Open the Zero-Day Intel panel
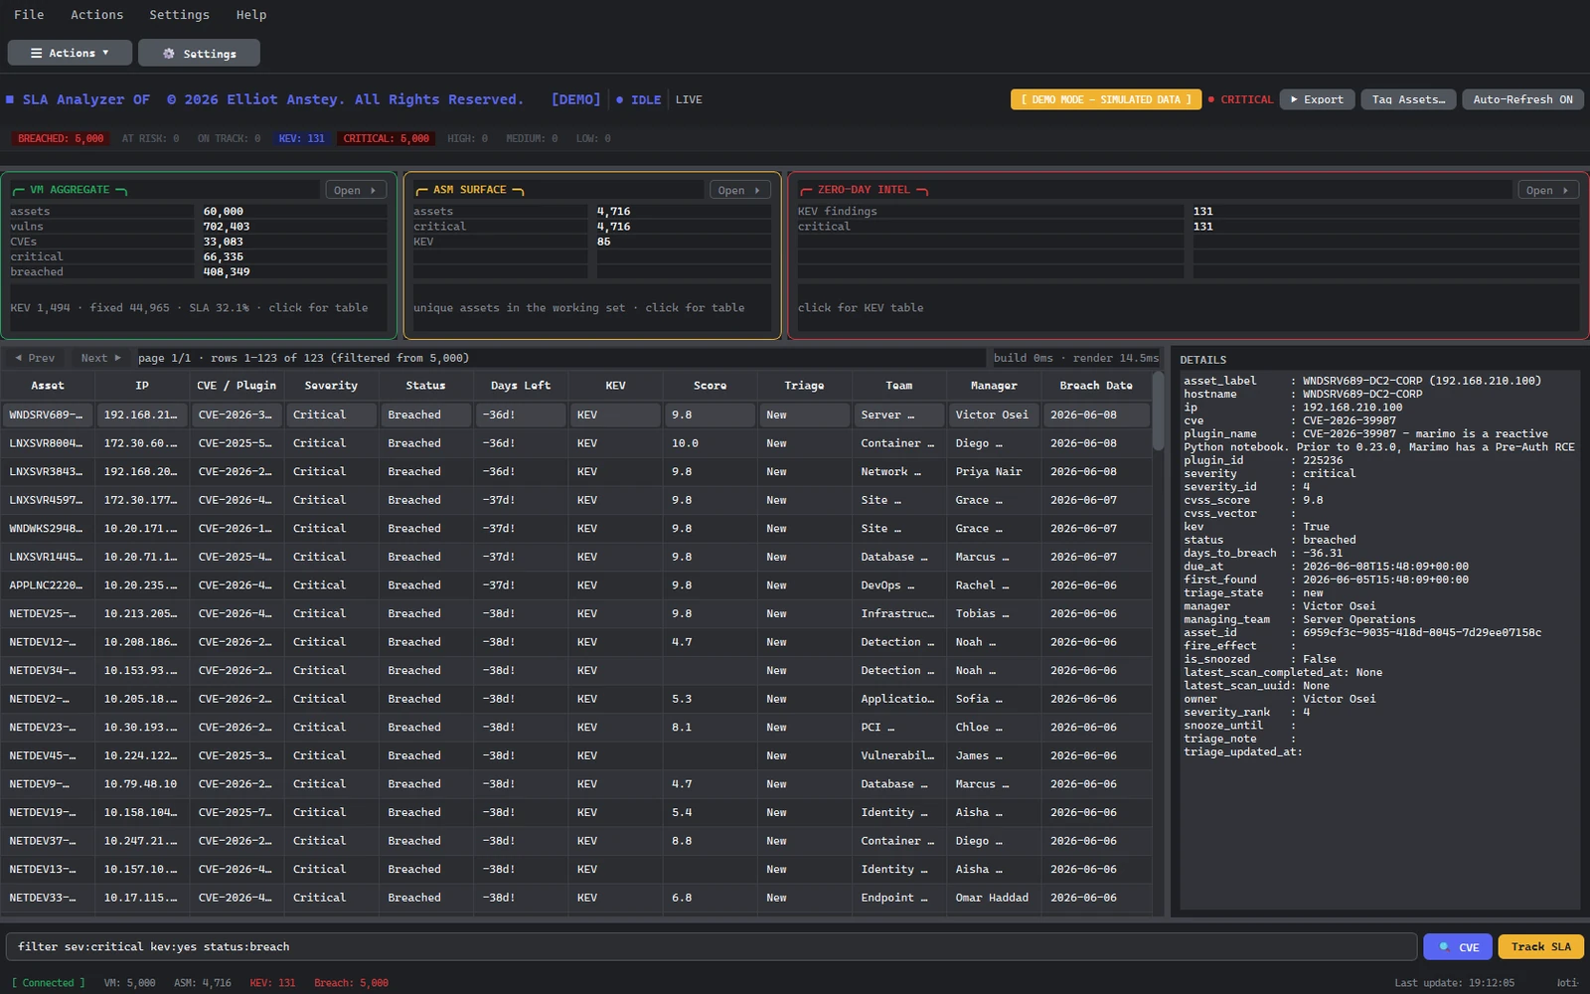Screen dimensions: 1590x994 (1547, 190)
